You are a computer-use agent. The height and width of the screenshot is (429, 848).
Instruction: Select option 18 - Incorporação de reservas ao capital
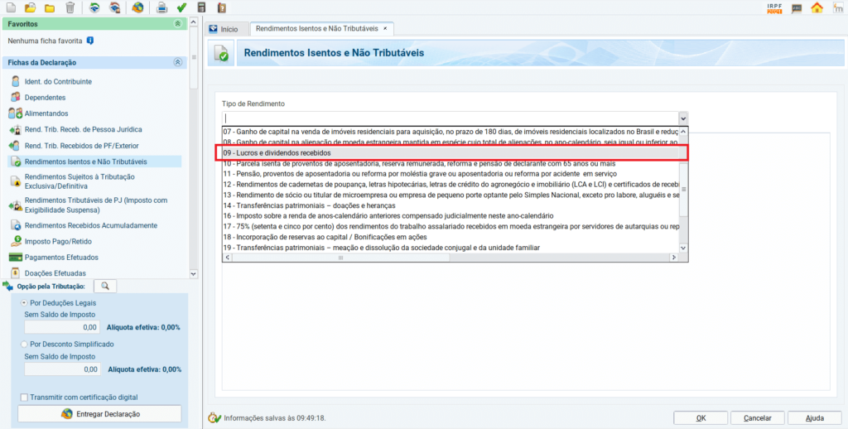[450, 237]
